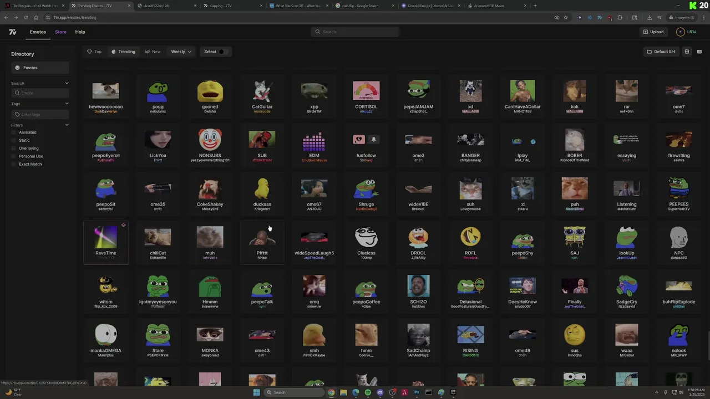Open the duckass emote card
Image resolution: width=710 pixels, height=399 pixels.
pos(262,193)
